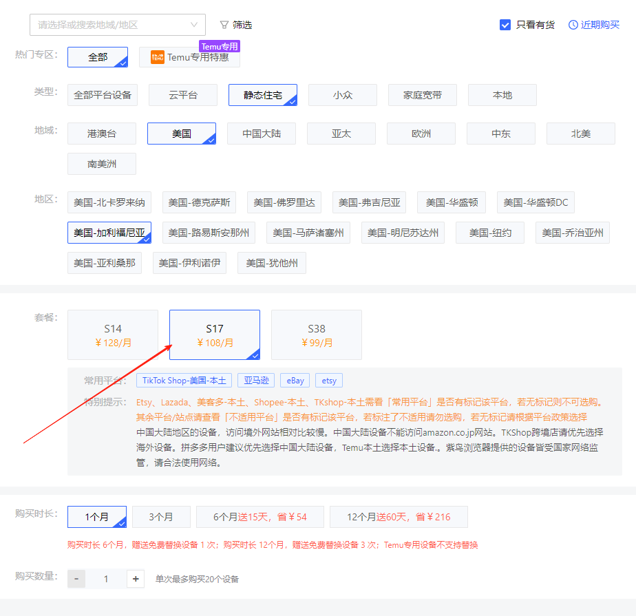
Task: Toggle the 只看有货 checkbox
Action: coord(505,25)
